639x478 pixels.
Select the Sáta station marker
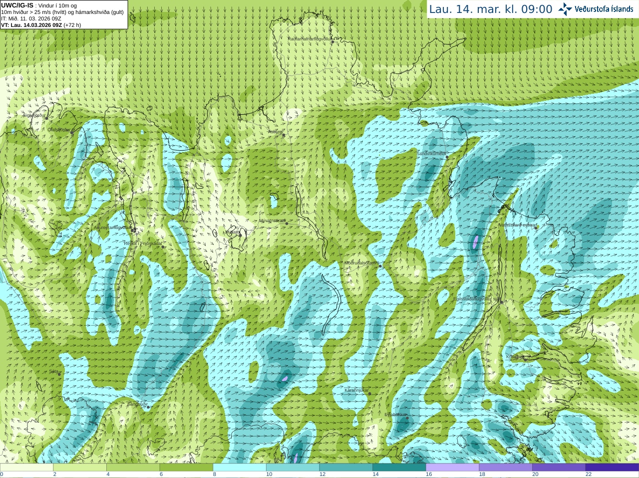click(x=60, y=374)
